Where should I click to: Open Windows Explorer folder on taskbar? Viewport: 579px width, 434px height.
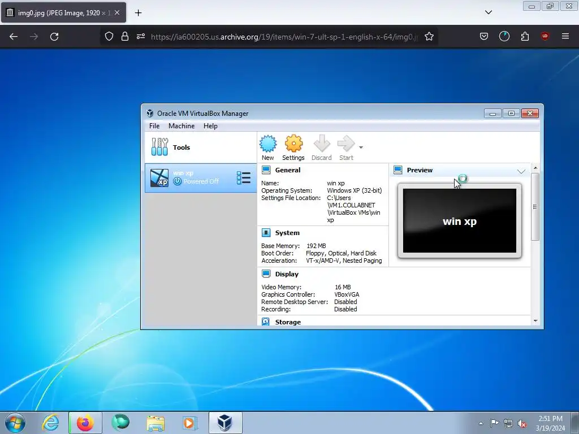pyautogui.click(x=155, y=423)
